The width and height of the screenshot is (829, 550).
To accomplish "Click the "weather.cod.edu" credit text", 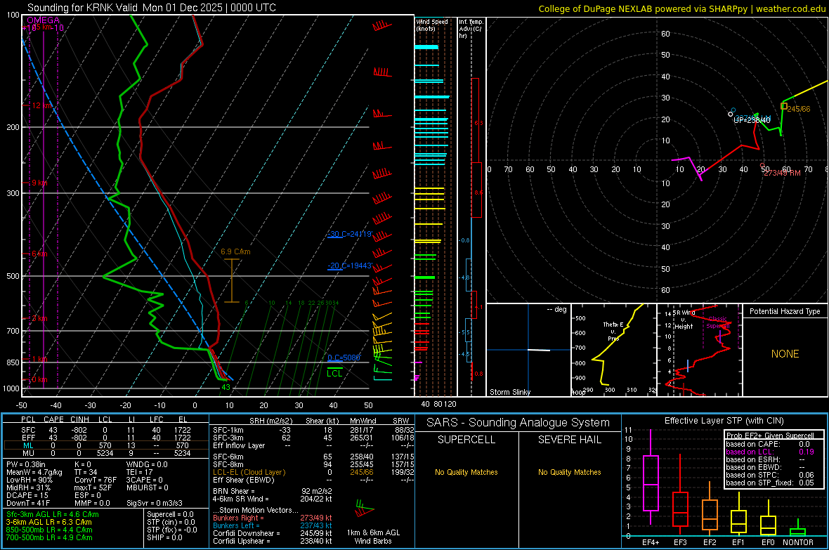I will click(790, 8).
